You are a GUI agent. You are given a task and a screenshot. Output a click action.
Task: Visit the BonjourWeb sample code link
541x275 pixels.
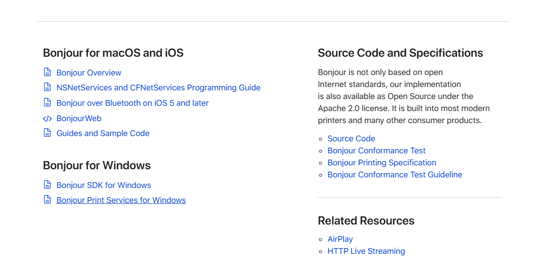point(79,118)
